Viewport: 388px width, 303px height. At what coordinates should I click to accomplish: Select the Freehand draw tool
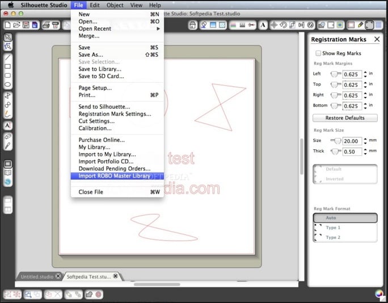click(8, 114)
